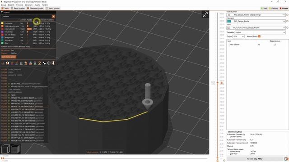Switch to Yazıcı ayarları tab
This screenshot has width=289, height=162.
coord(53,8)
